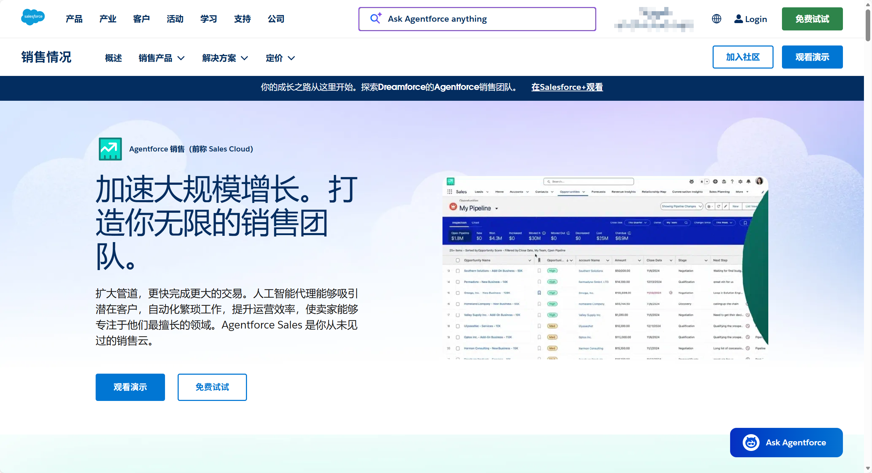Open the 产品 top menu

[x=74, y=19]
